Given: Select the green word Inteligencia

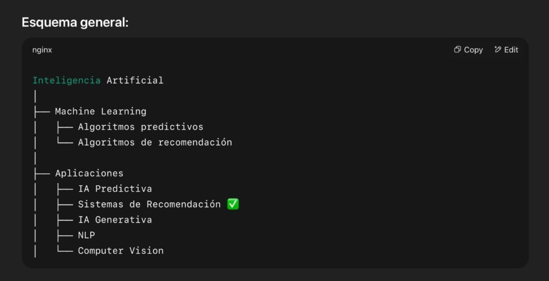Looking at the screenshot, I should pyautogui.click(x=66, y=80).
